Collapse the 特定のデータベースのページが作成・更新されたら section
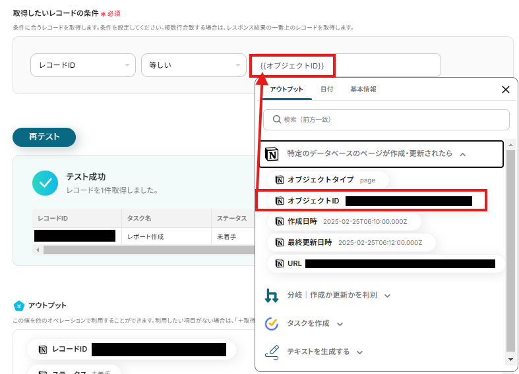 463,154
